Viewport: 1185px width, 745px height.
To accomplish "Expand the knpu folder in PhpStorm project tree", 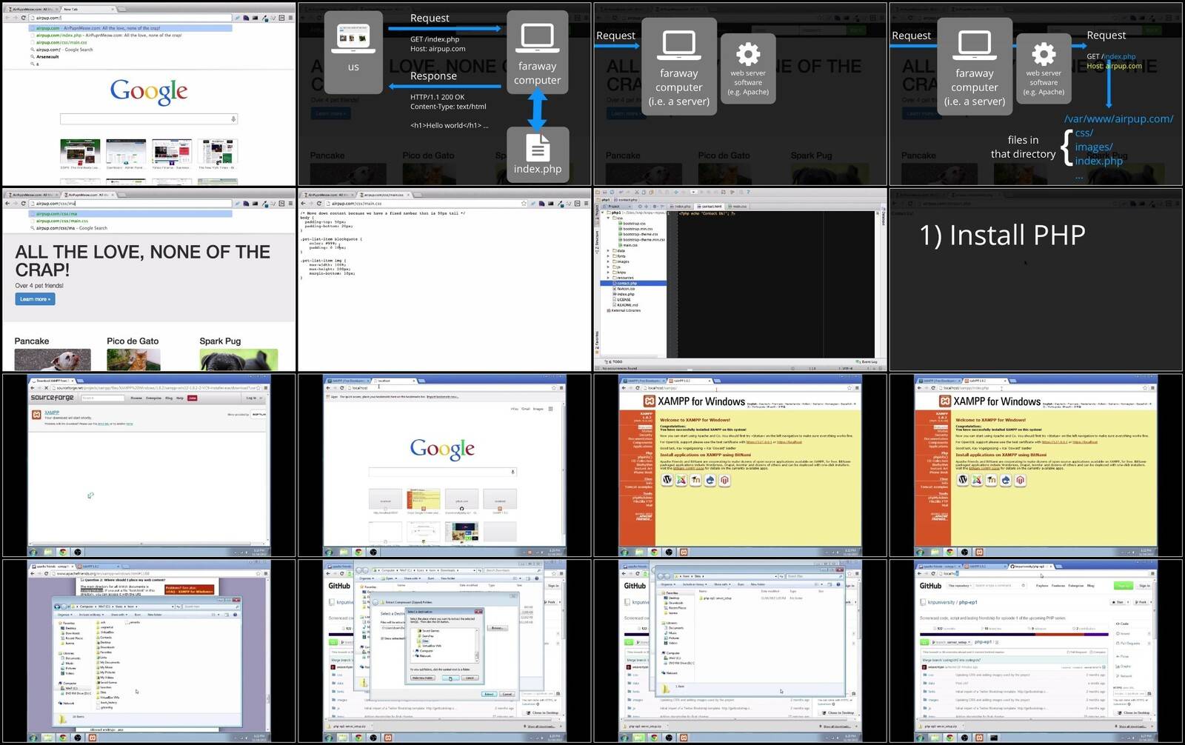I will click(x=608, y=273).
